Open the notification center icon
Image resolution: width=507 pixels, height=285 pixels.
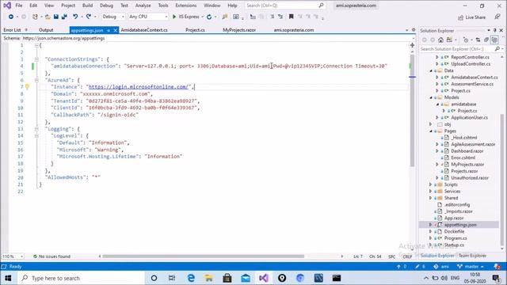(497, 278)
